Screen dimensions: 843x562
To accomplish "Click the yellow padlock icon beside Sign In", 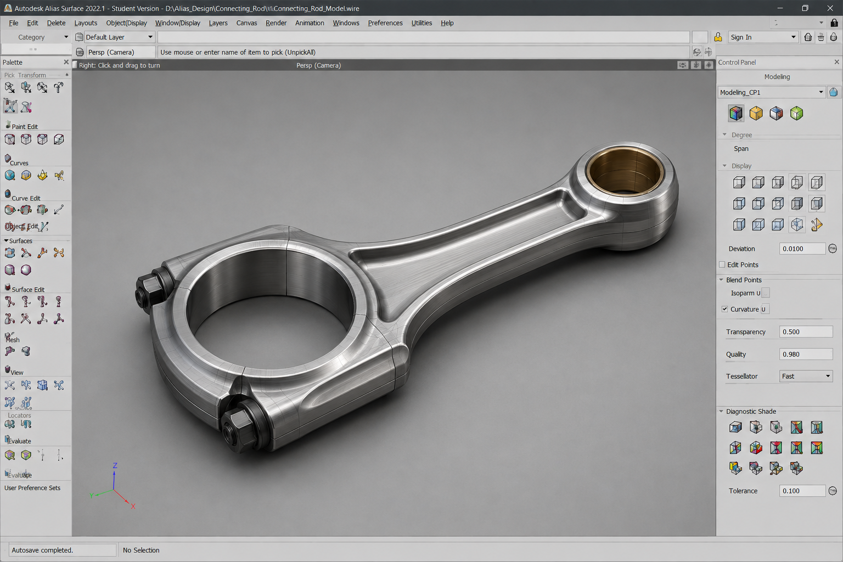I will (718, 37).
